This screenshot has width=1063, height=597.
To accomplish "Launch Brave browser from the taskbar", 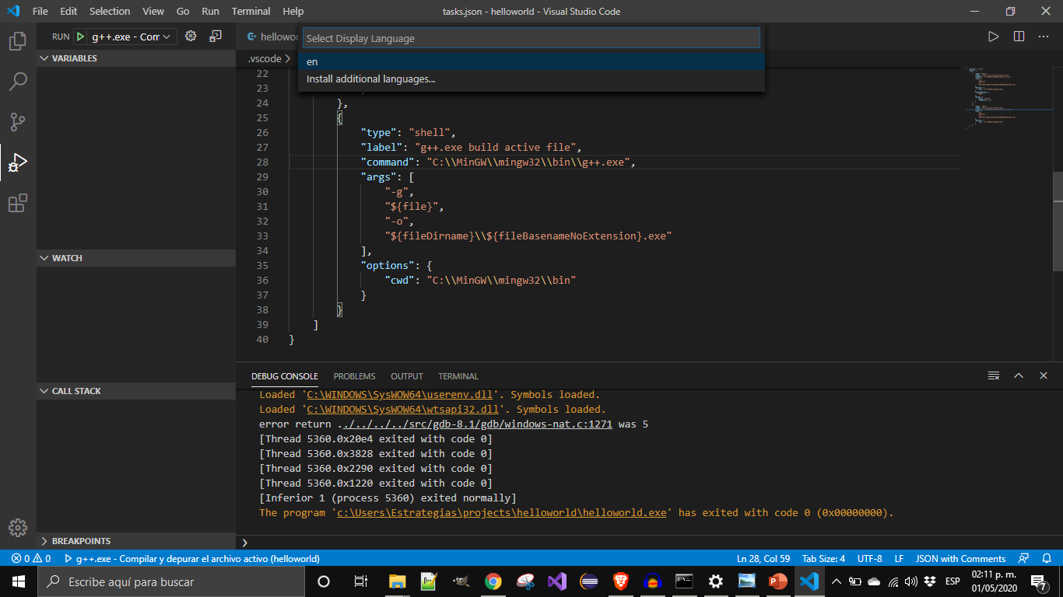I will [620, 581].
